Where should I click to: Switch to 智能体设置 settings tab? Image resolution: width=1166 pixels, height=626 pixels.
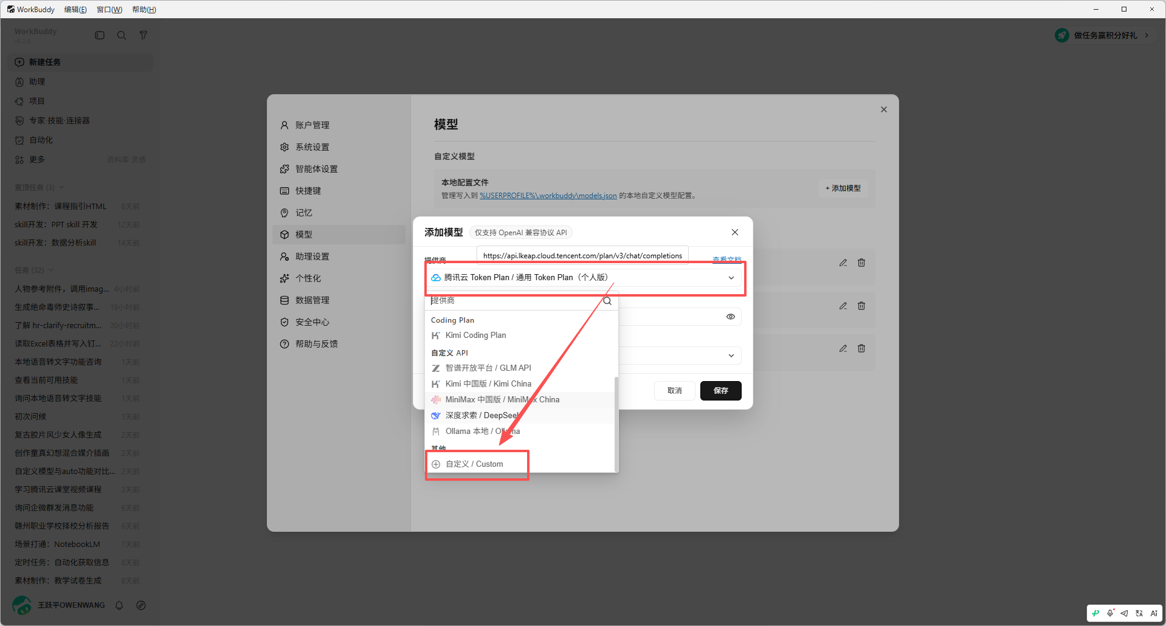click(339, 169)
